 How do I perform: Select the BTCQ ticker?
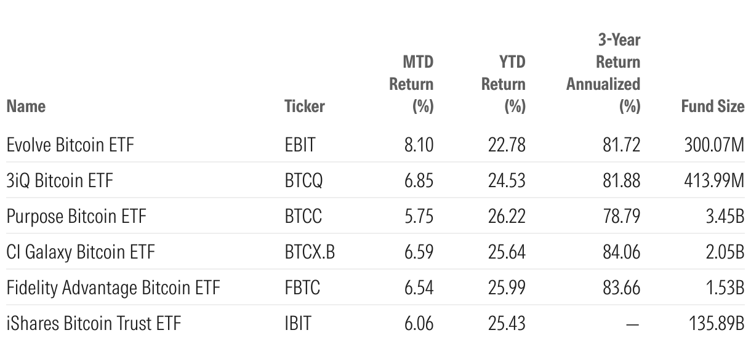coord(303,181)
